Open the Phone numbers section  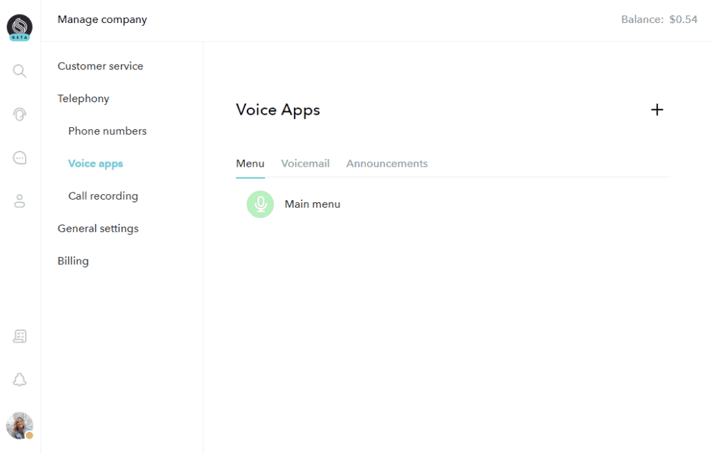(x=107, y=131)
